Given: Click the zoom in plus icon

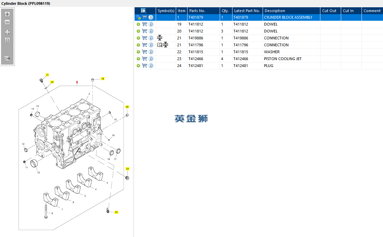Looking at the screenshot, I should point(7,14).
